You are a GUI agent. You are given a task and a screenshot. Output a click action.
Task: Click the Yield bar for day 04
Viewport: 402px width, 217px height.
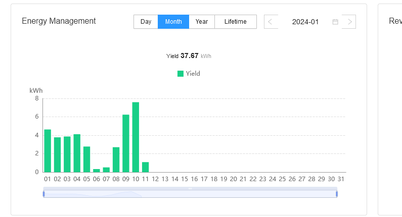pyautogui.click(x=77, y=153)
